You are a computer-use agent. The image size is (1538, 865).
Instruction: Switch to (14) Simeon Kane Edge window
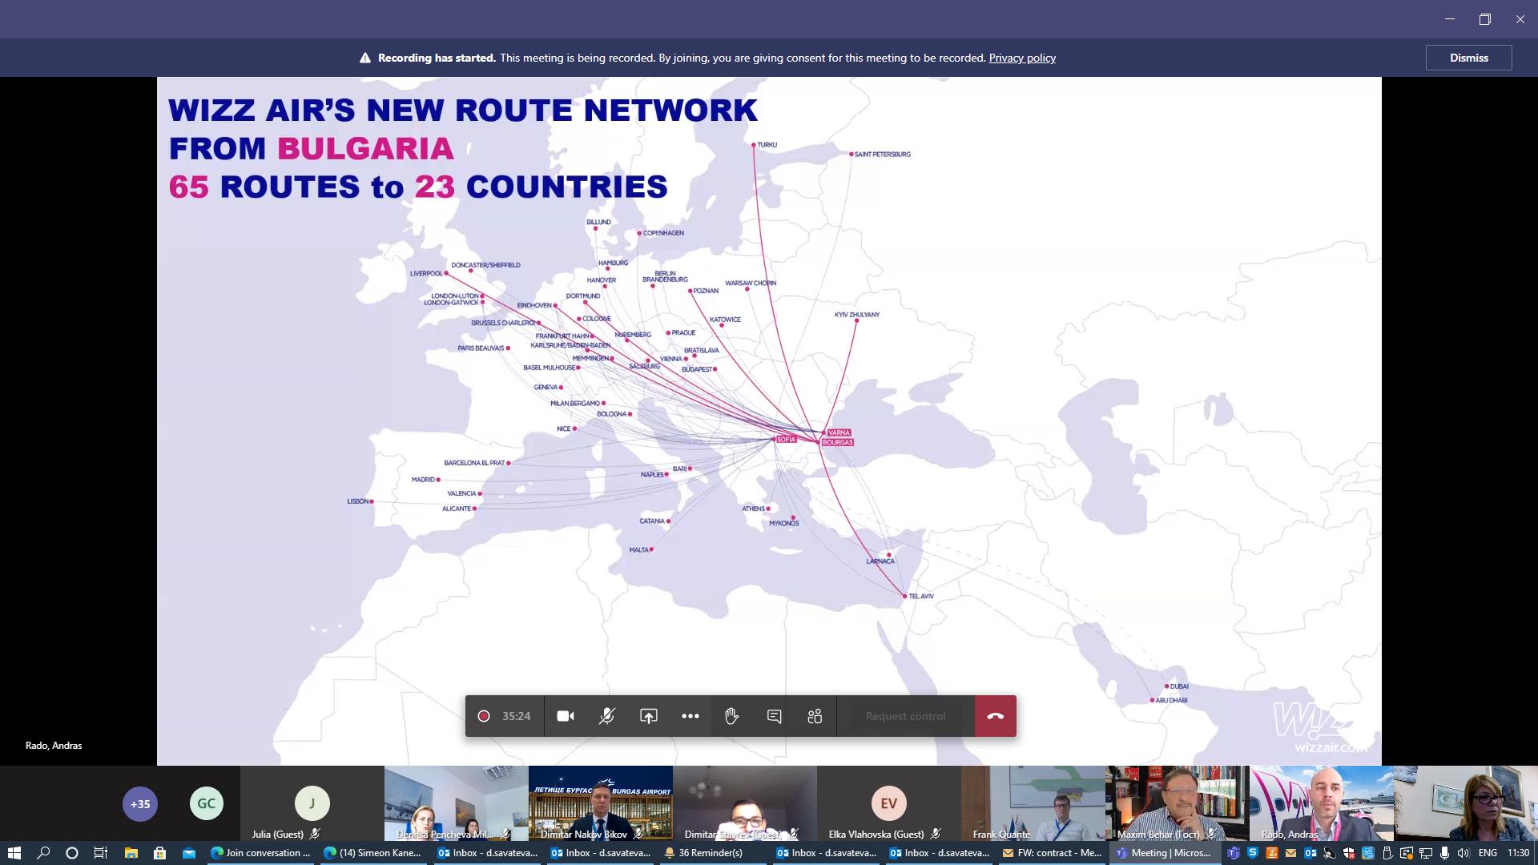pos(373,853)
